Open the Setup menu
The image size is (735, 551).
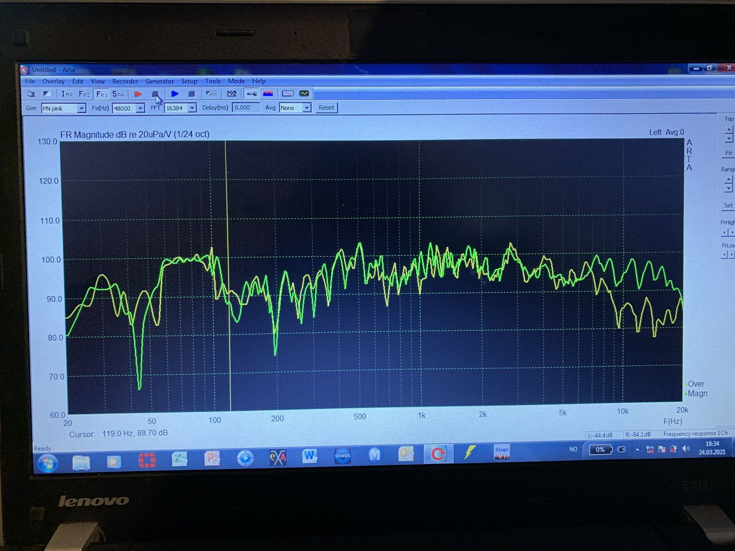189,81
